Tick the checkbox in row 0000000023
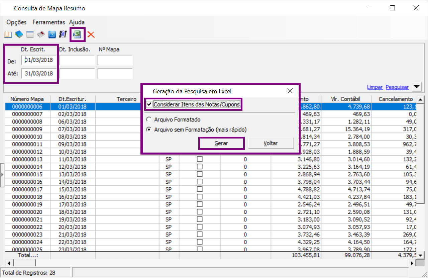 [200, 234]
